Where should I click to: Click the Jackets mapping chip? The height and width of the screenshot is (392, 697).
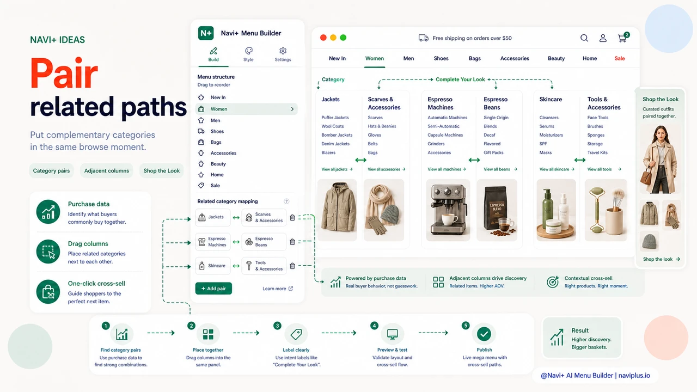(213, 217)
